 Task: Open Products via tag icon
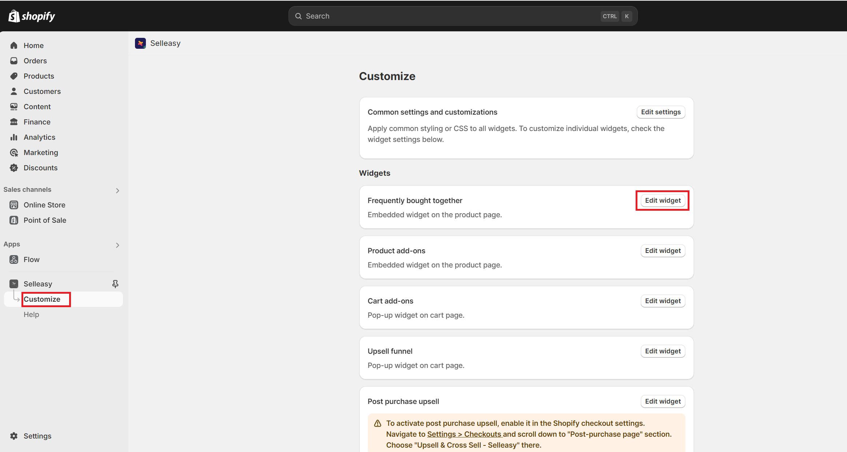[14, 76]
